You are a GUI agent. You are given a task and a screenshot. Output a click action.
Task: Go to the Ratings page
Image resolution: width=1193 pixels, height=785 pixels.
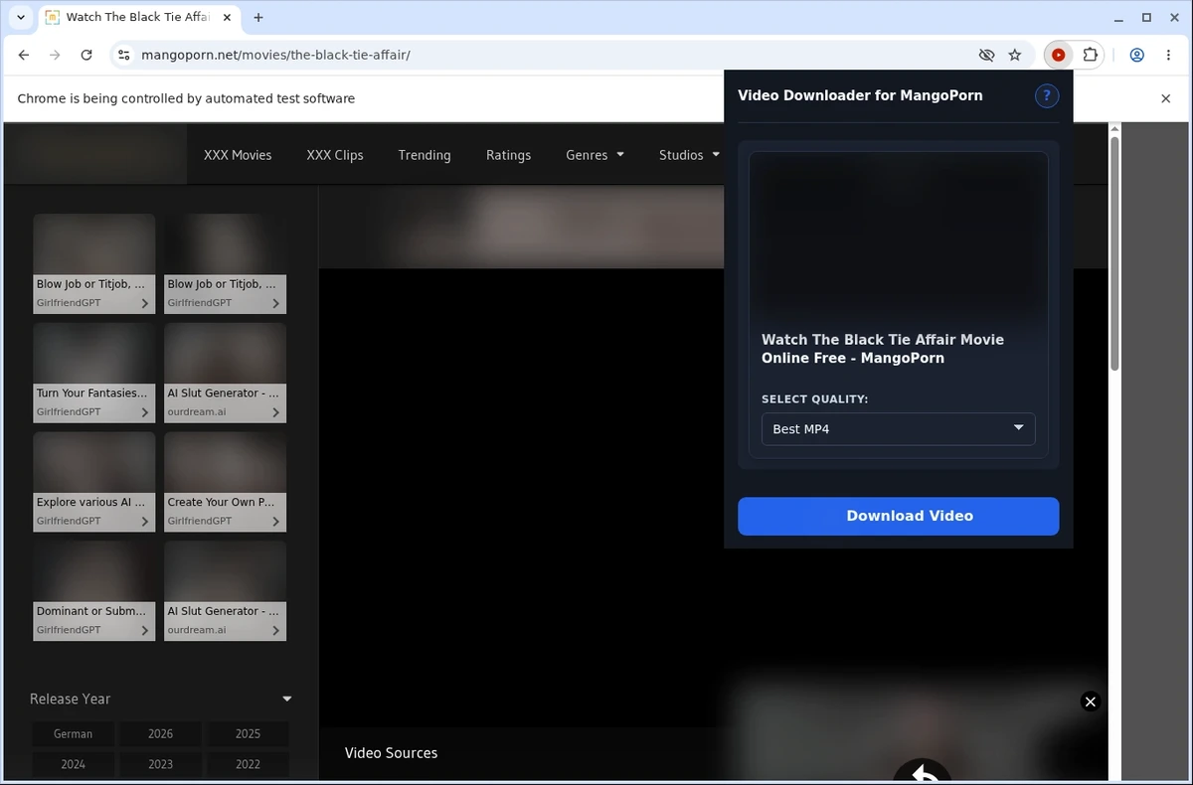click(508, 155)
